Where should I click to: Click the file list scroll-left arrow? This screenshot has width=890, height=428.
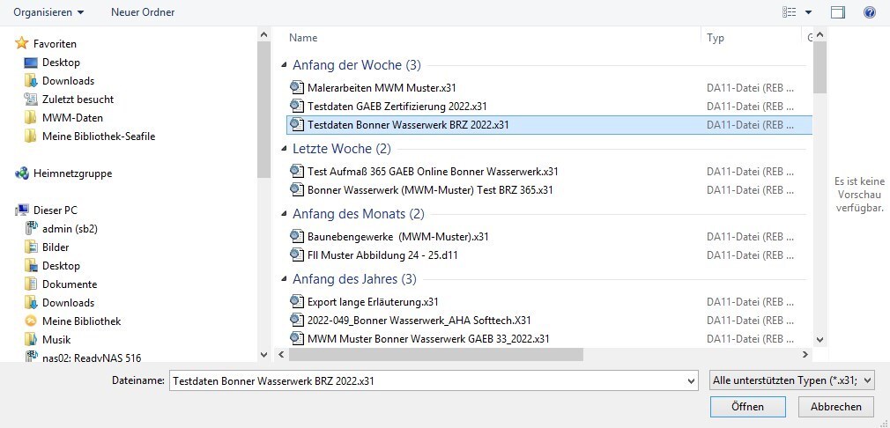tap(281, 354)
